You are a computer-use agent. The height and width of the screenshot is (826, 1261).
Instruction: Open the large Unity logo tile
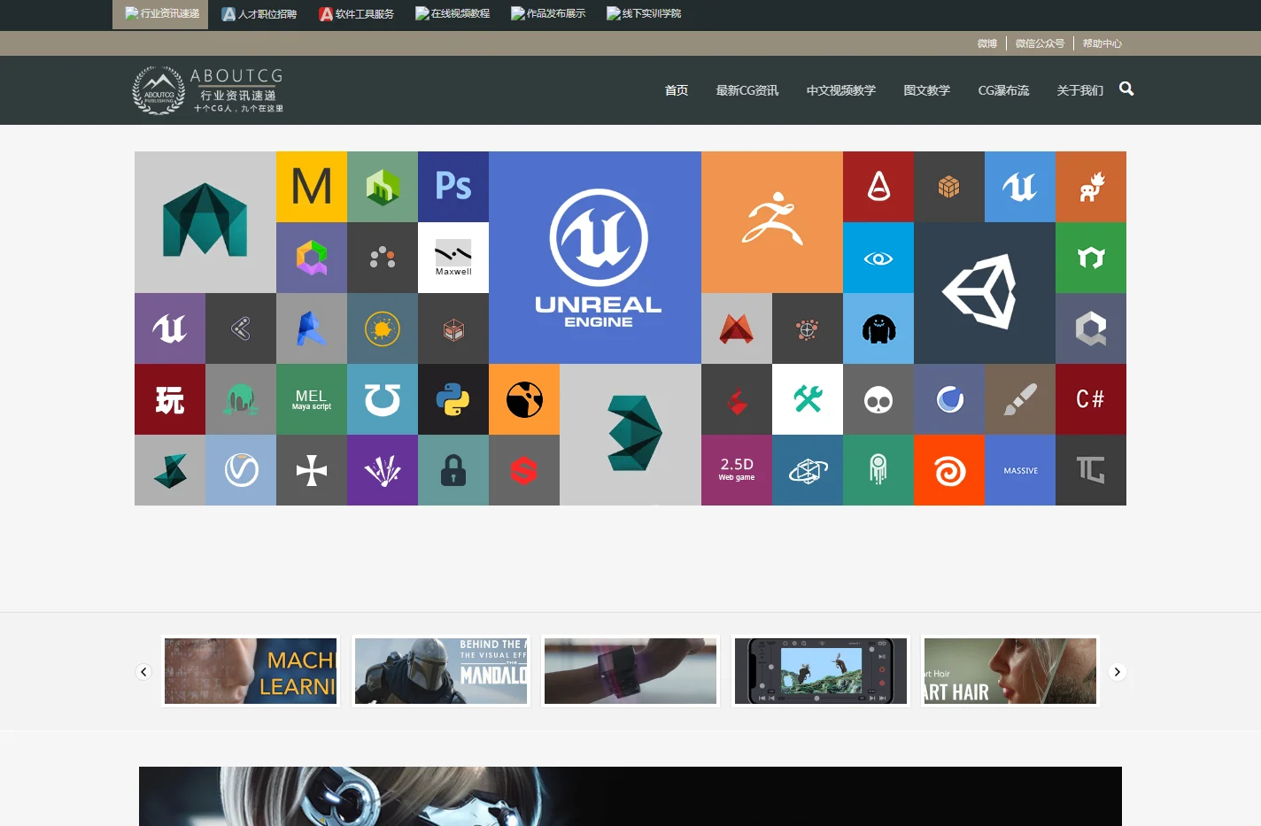985,293
